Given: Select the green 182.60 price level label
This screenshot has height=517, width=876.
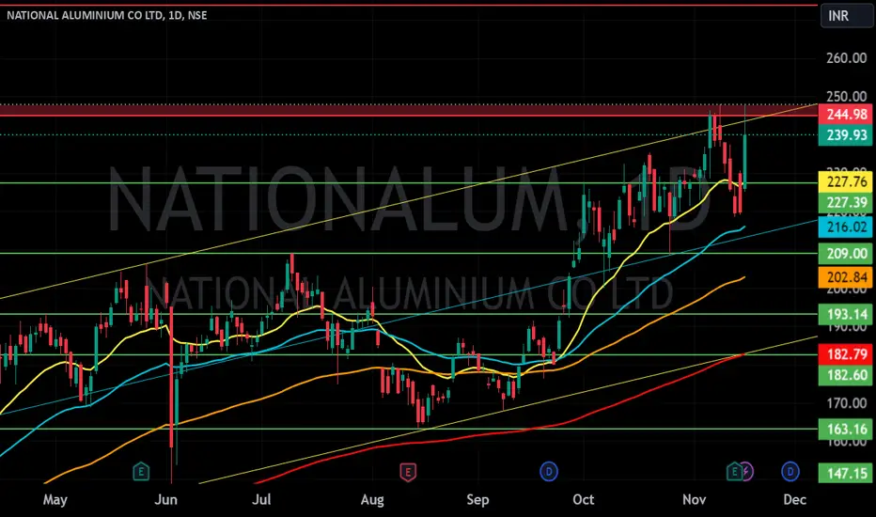Looking at the screenshot, I should click(846, 374).
